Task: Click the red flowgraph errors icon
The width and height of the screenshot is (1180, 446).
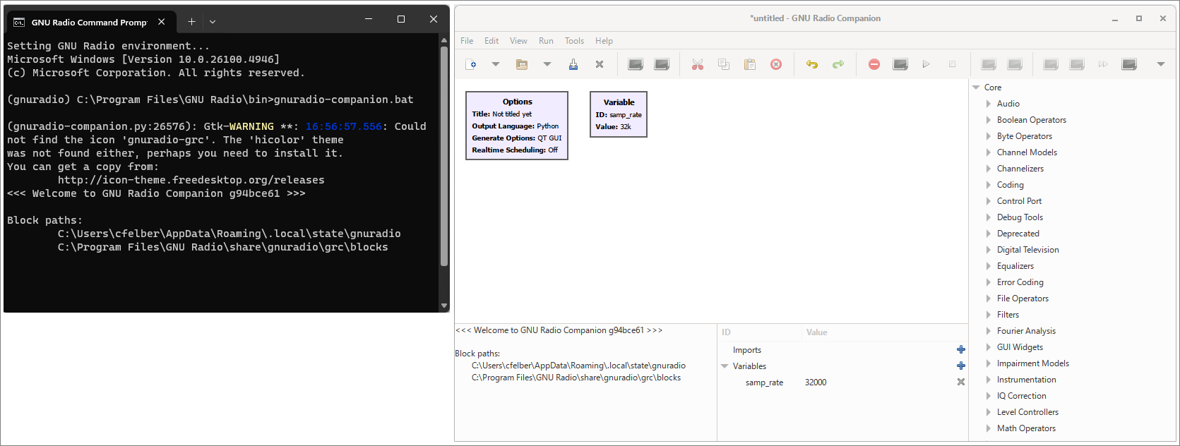Action: pos(874,64)
